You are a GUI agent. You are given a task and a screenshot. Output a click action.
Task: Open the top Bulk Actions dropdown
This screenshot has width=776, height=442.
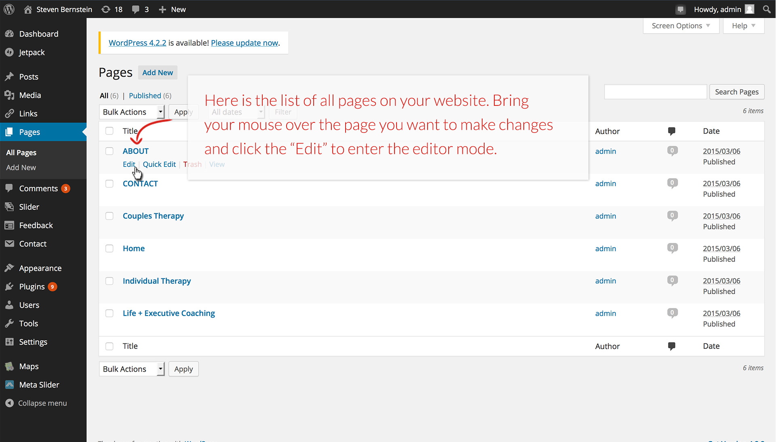(132, 112)
